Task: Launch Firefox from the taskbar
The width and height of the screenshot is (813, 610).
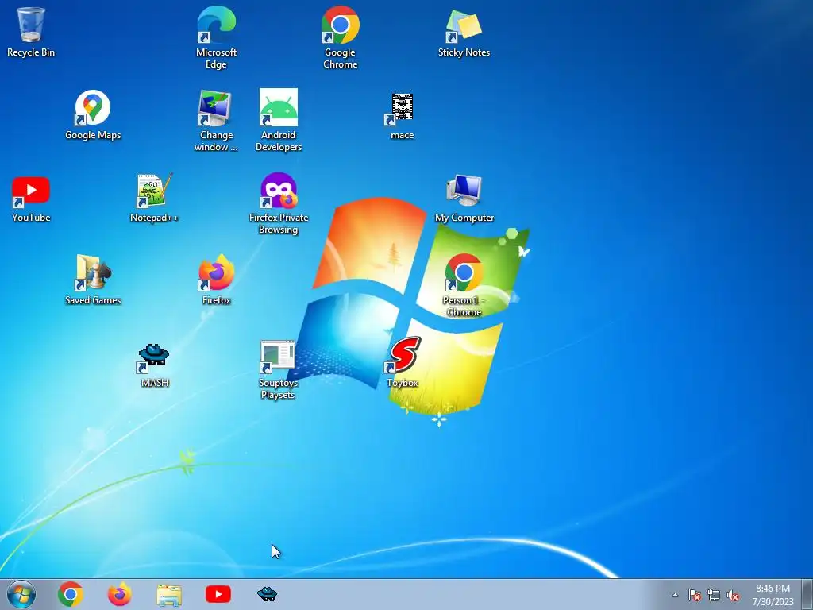Action: [119, 594]
